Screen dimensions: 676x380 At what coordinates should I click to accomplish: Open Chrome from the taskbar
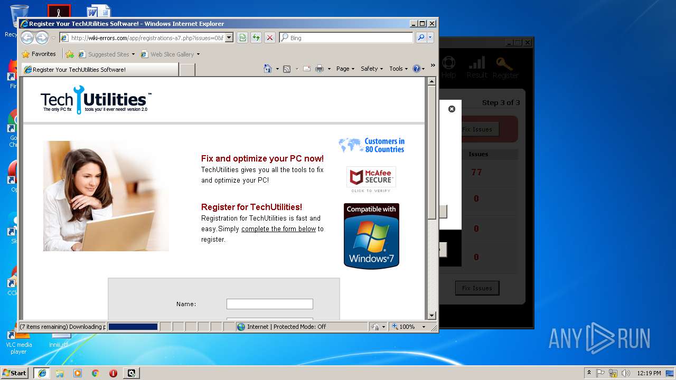(96, 373)
